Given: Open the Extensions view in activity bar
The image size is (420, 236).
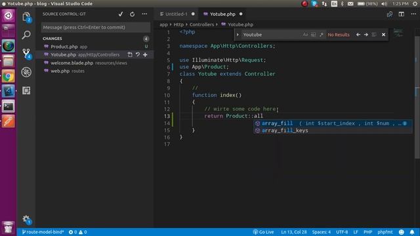Looking at the screenshot, I should [26, 90].
